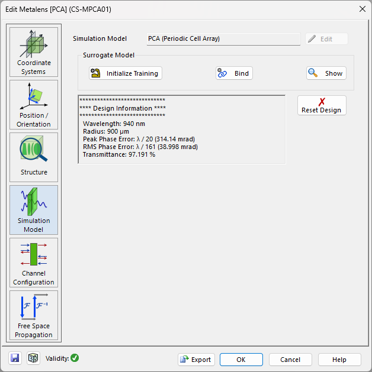The image size is (372, 372).
Task: Click the Show button with magnifier
Action: pos(326,73)
